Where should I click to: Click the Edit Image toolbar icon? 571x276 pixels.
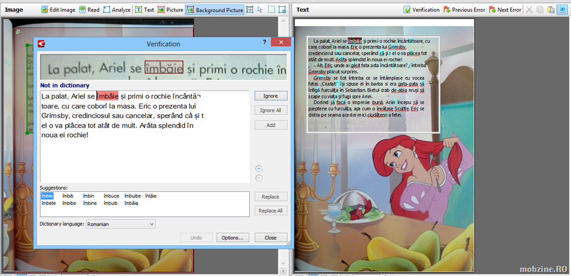point(59,10)
